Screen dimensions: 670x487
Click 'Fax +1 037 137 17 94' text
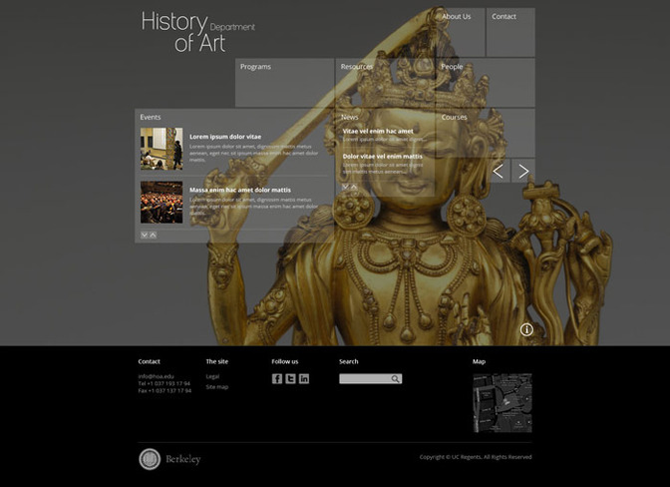click(x=165, y=390)
